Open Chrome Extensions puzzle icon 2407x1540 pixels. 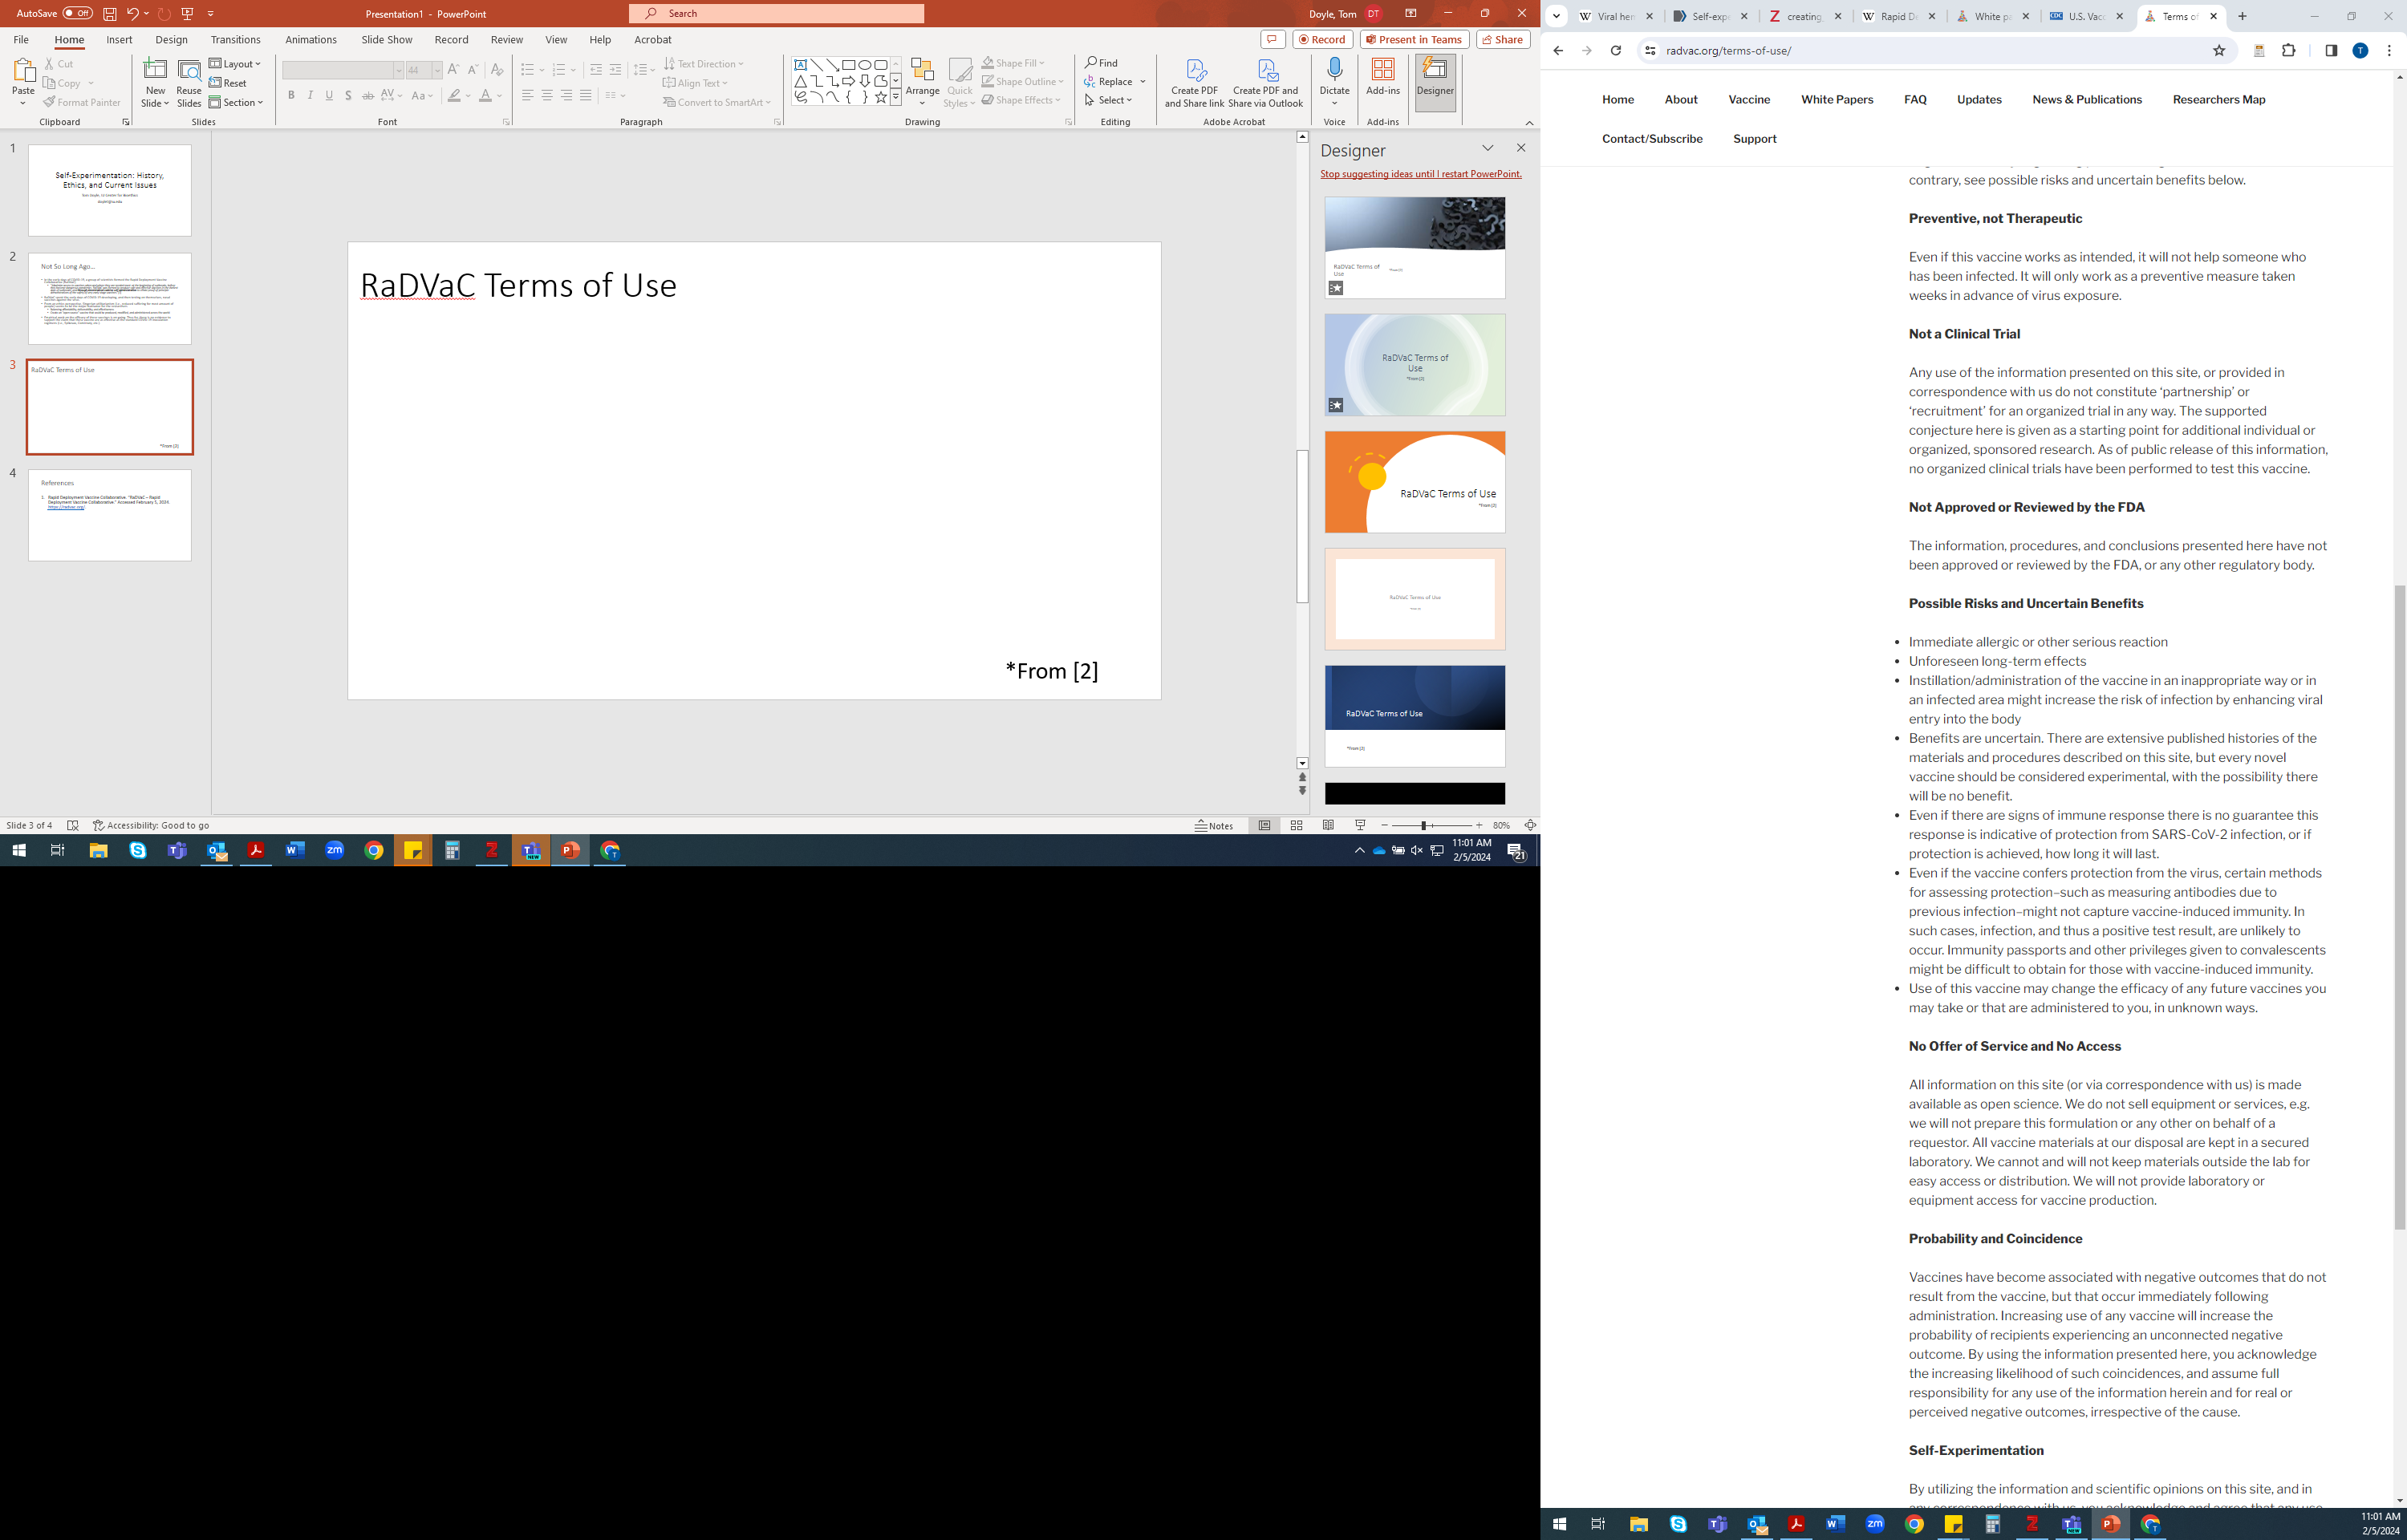(x=2288, y=51)
